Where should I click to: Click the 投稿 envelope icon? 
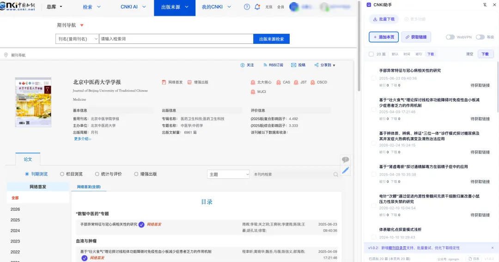293,65
